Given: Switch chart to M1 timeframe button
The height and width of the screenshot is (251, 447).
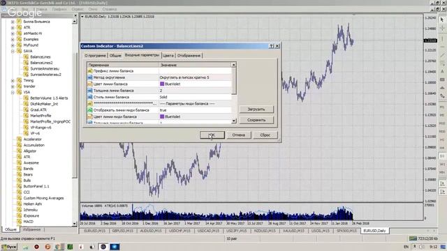Looking at the screenshot, I should coord(442,107).
